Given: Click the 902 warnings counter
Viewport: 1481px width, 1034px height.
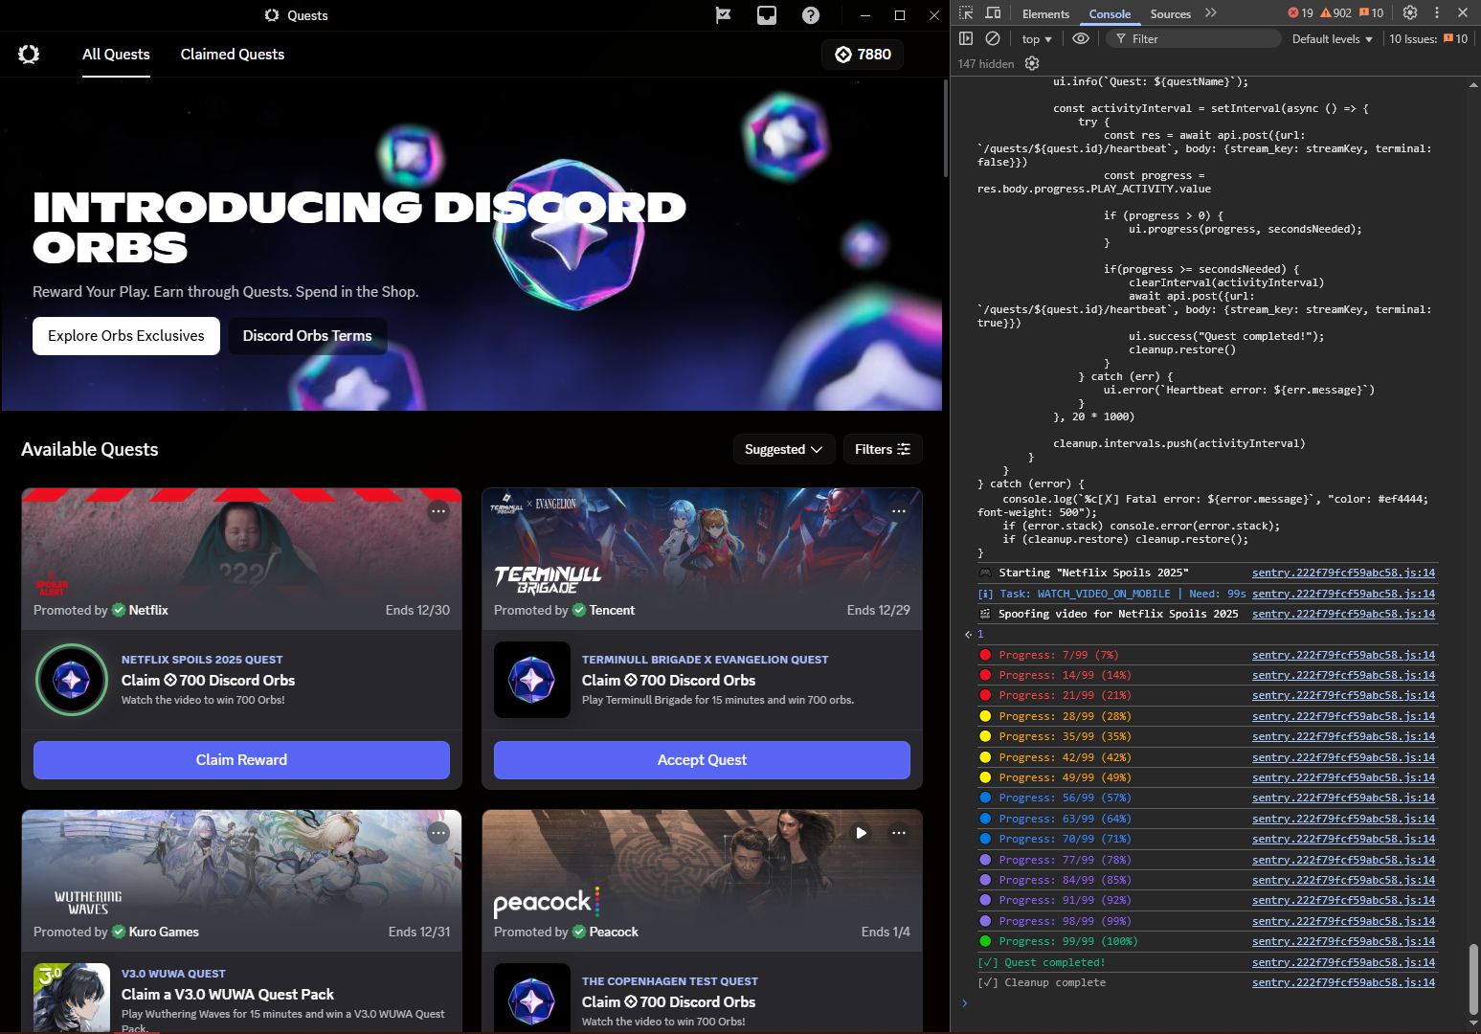Looking at the screenshot, I should click(x=1335, y=12).
